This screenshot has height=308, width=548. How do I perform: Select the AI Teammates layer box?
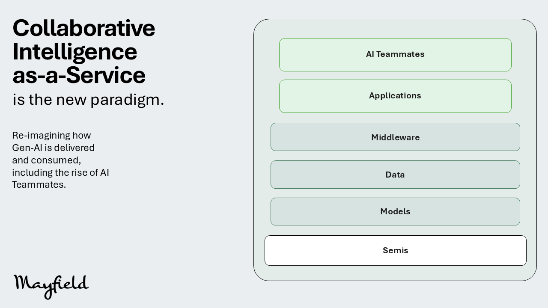395,55
